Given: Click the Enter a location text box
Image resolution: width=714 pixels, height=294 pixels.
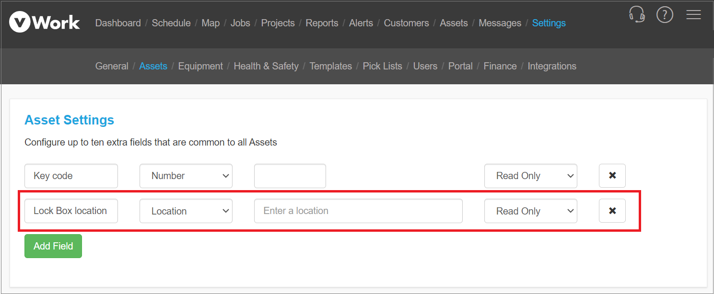Looking at the screenshot, I should click(358, 211).
